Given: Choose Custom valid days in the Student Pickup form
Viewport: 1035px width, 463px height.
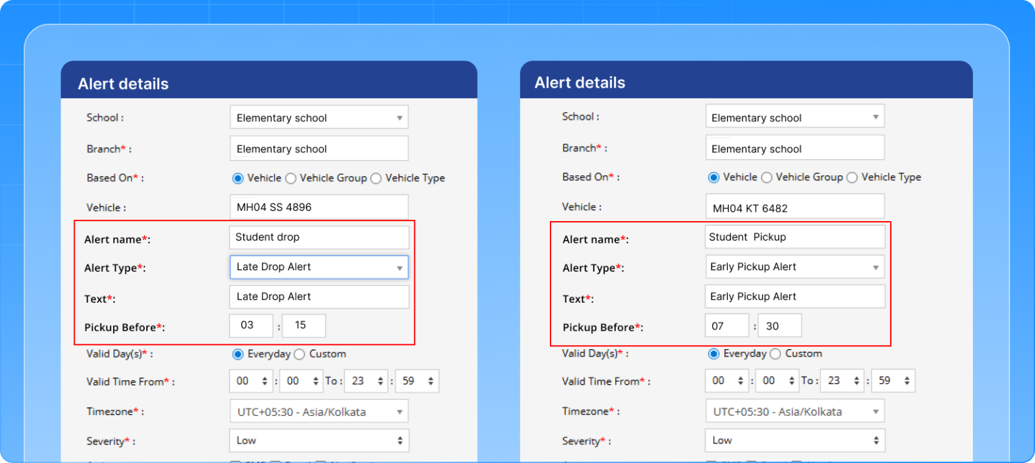Looking at the screenshot, I should [x=776, y=354].
